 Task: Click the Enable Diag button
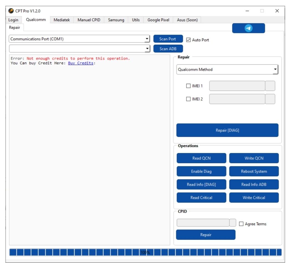[201, 171]
